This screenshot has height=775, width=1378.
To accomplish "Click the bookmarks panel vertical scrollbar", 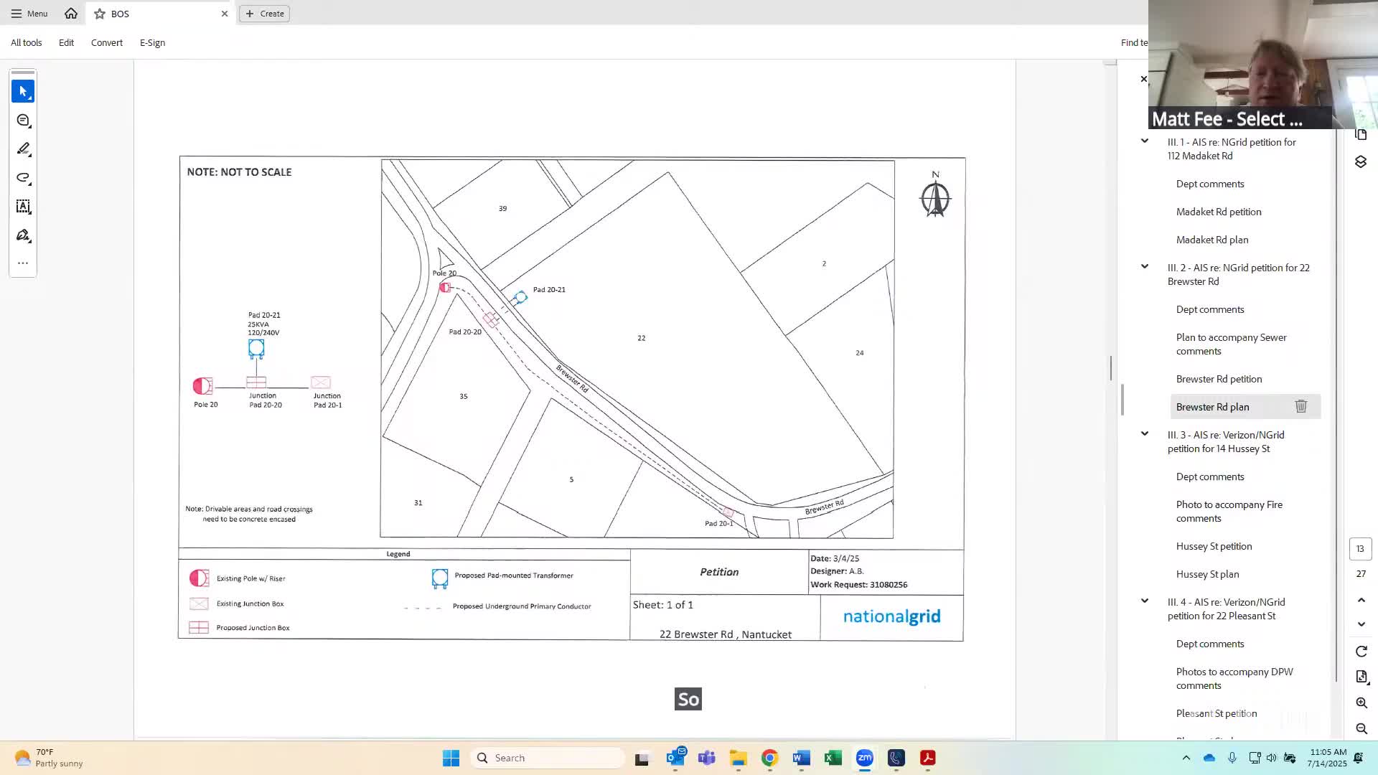I will pos(1336,402).
